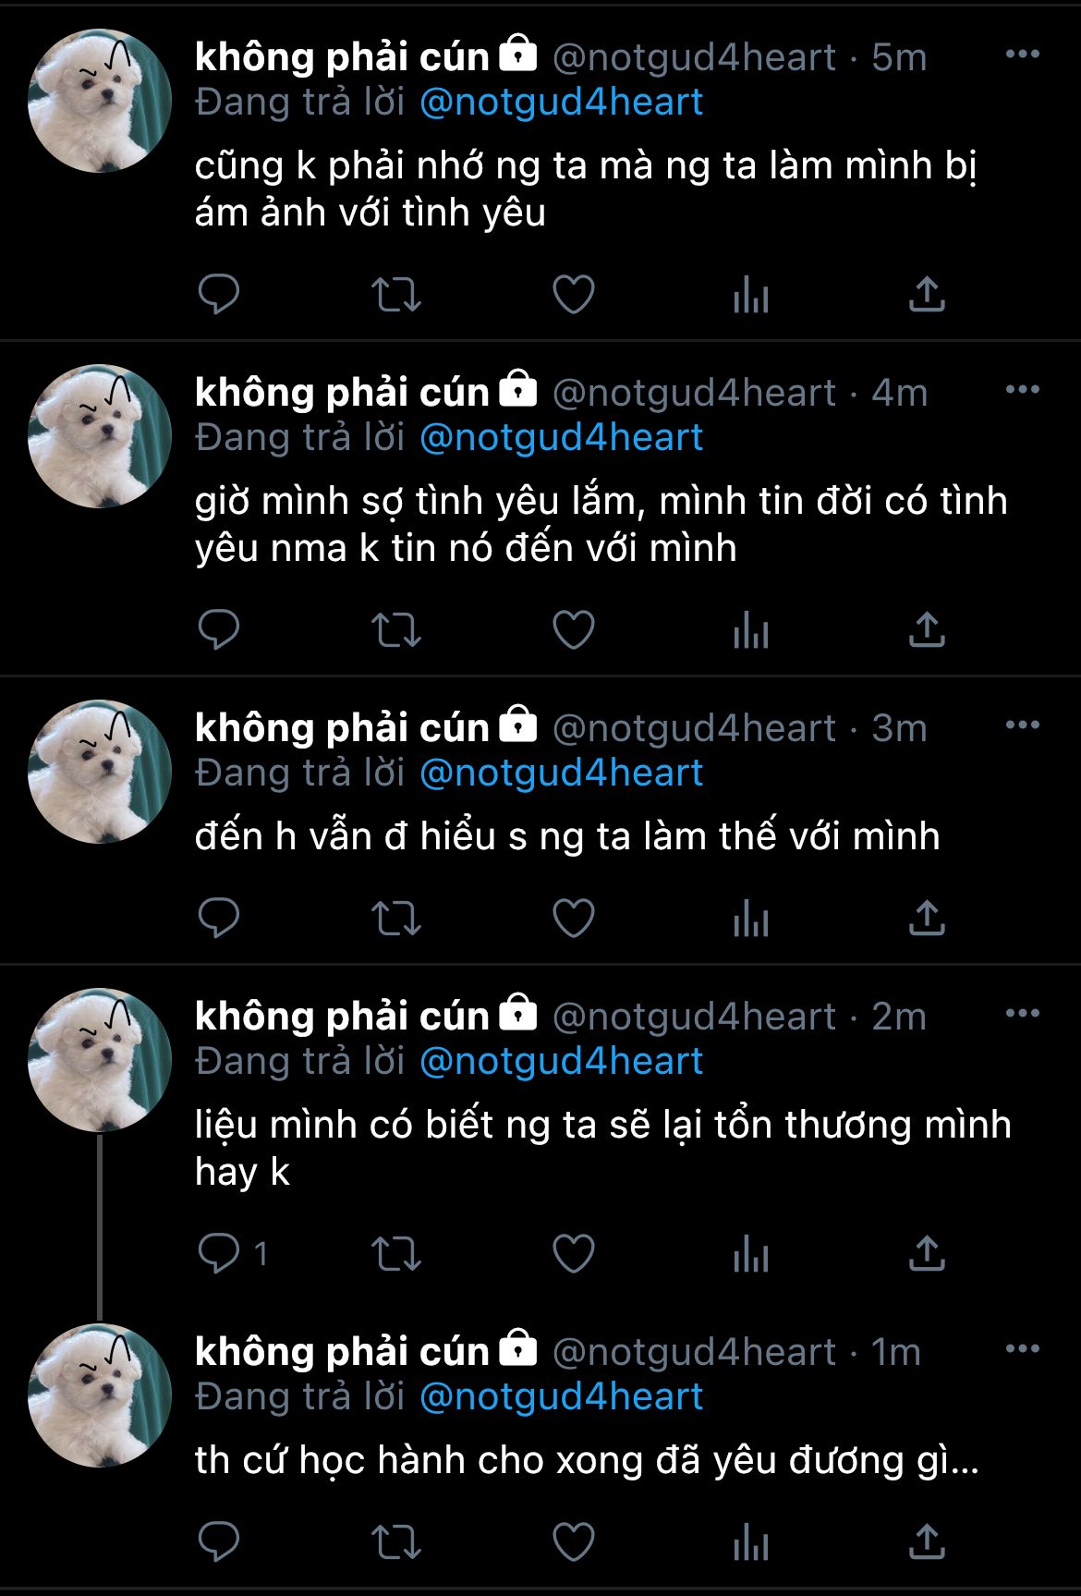Like the tweet 'th cứ học hành cho xong'

pyautogui.click(x=574, y=1542)
